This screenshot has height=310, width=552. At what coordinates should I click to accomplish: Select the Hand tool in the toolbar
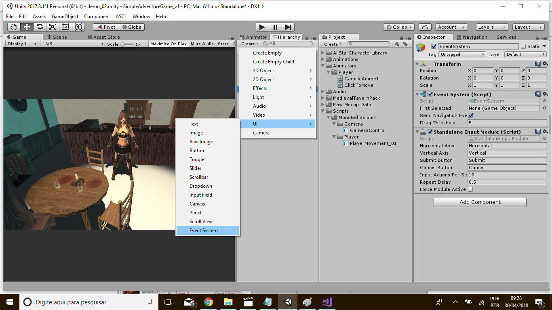point(14,27)
